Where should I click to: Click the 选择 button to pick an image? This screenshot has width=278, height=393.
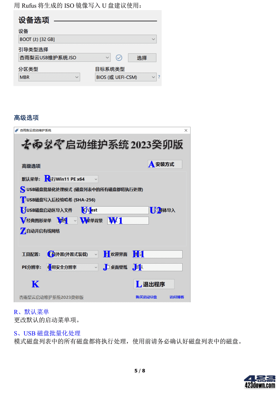click(142, 57)
